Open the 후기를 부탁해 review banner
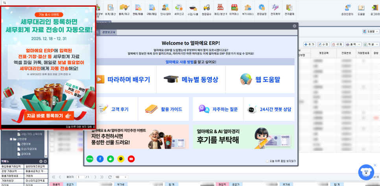The width and height of the screenshot is (380, 186). 243,137
